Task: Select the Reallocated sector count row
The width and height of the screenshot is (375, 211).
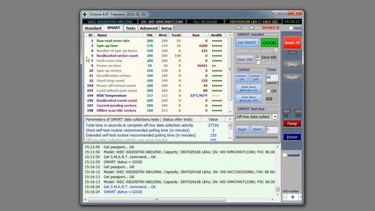Action: coord(156,56)
